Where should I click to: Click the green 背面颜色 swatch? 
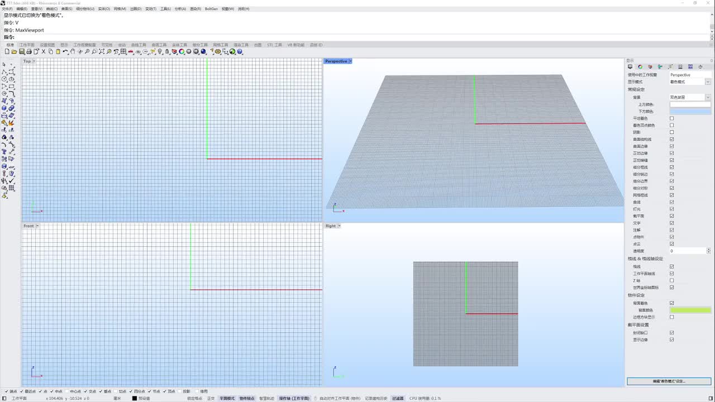point(690,310)
